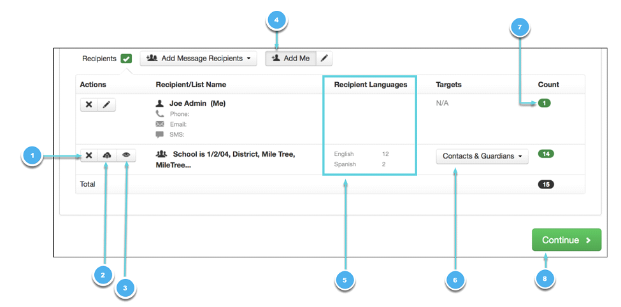Click the cloud upload icon for School list
Screen dimensions: 621x307
(107, 155)
